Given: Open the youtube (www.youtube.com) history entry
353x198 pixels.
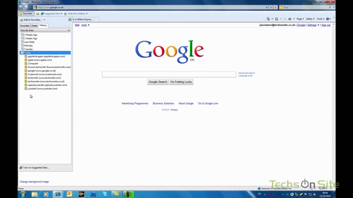Looking at the screenshot, I should click(x=42, y=89).
